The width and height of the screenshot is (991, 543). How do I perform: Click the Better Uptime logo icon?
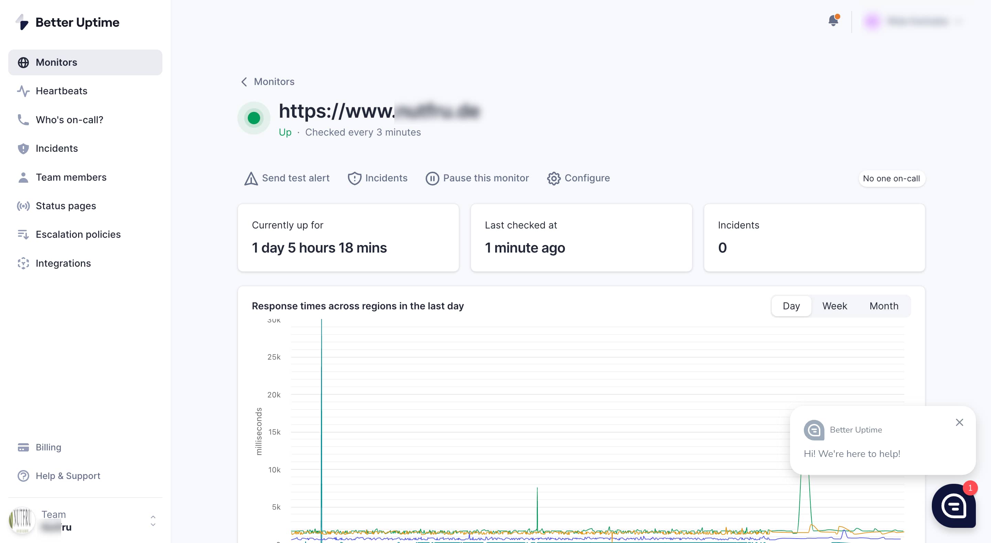(22, 22)
